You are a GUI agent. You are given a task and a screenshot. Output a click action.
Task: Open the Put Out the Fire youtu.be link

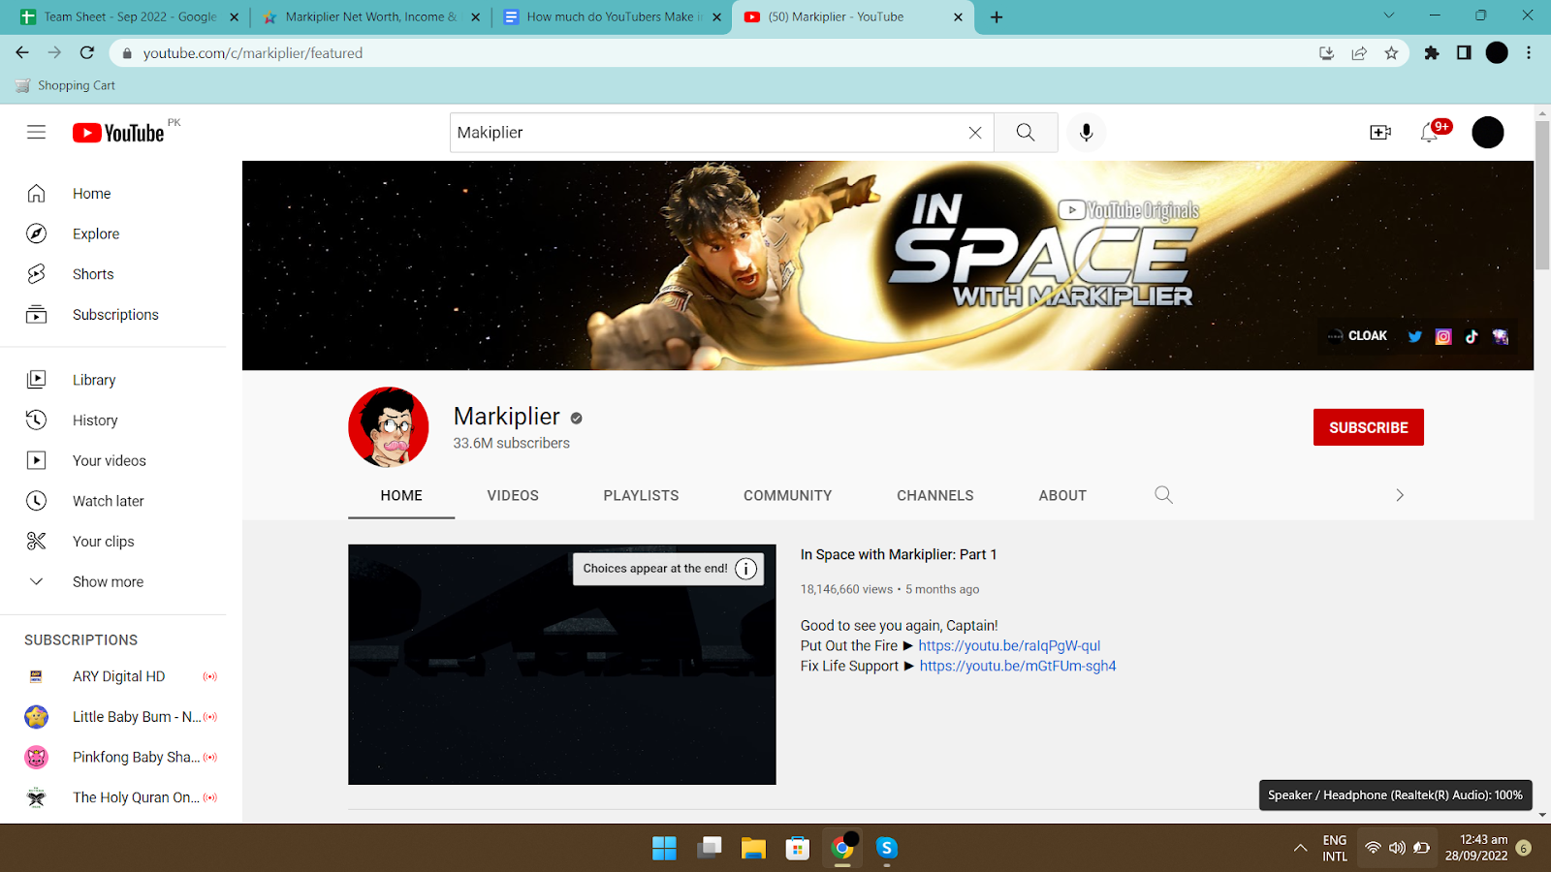click(x=1009, y=646)
